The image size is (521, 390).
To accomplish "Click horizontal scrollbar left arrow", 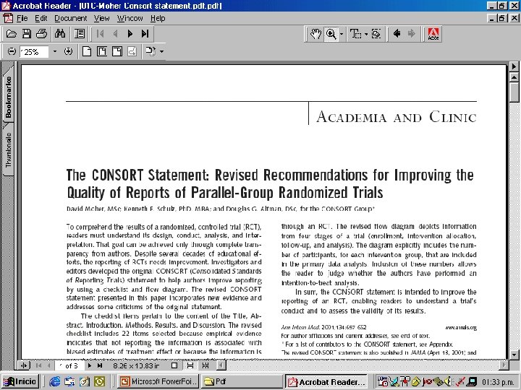I will pos(221,365).
